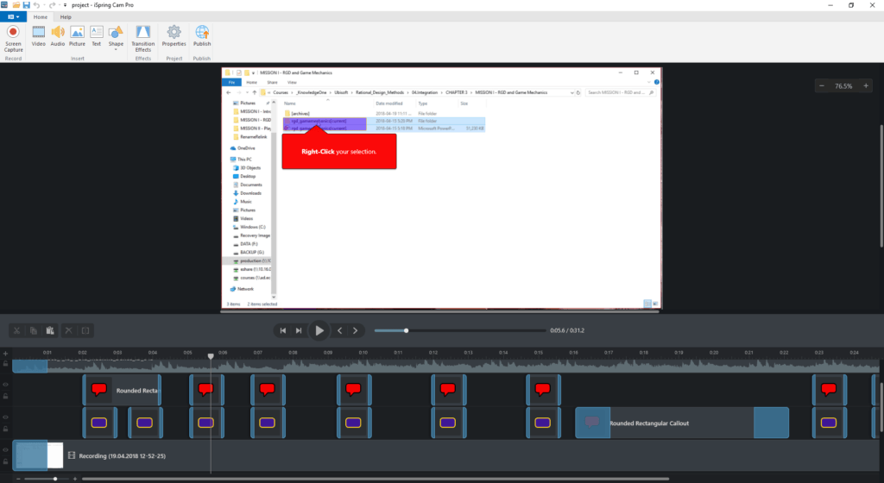The height and width of the screenshot is (483, 884).
Task: Select the Home ribbon tab
Action: pyautogui.click(x=40, y=16)
